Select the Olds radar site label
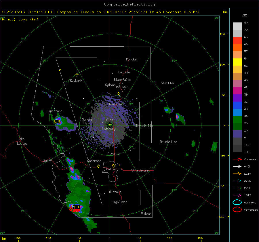The image size is (259, 242). tap(110, 120)
